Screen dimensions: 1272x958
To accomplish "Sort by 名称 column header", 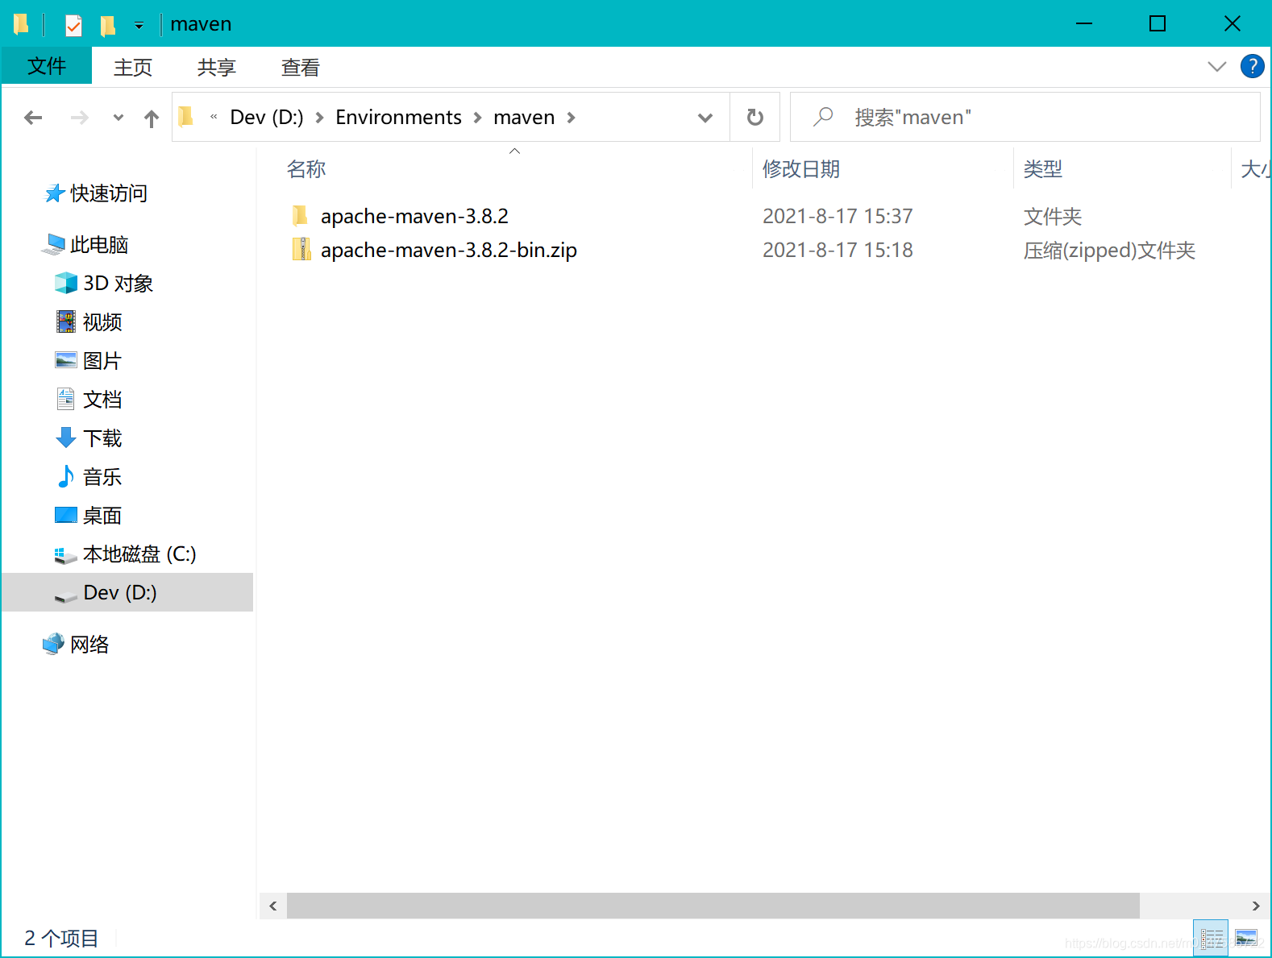I will point(306,169).
